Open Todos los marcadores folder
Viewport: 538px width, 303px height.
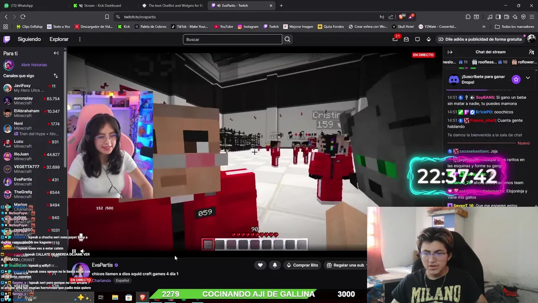[x=514, y=27]
